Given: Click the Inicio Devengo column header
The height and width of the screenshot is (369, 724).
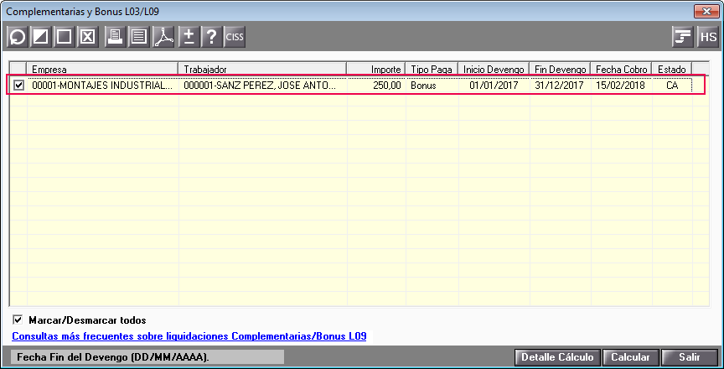Looking at the screenshot, I should click(494, 69).
